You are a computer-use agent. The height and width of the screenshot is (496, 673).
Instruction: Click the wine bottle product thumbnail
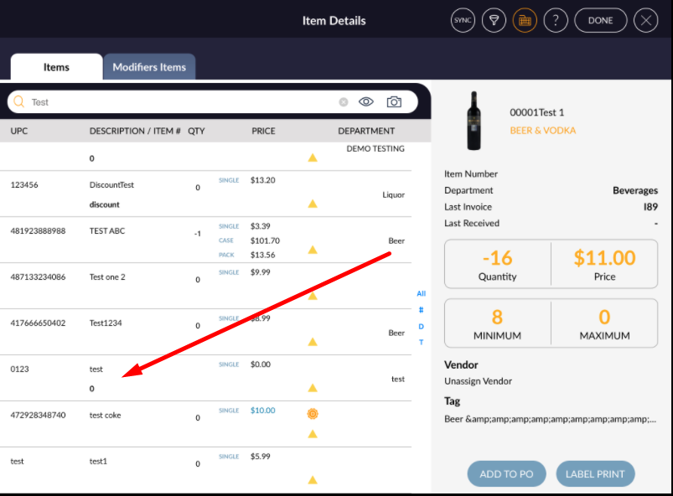point(475,121)
